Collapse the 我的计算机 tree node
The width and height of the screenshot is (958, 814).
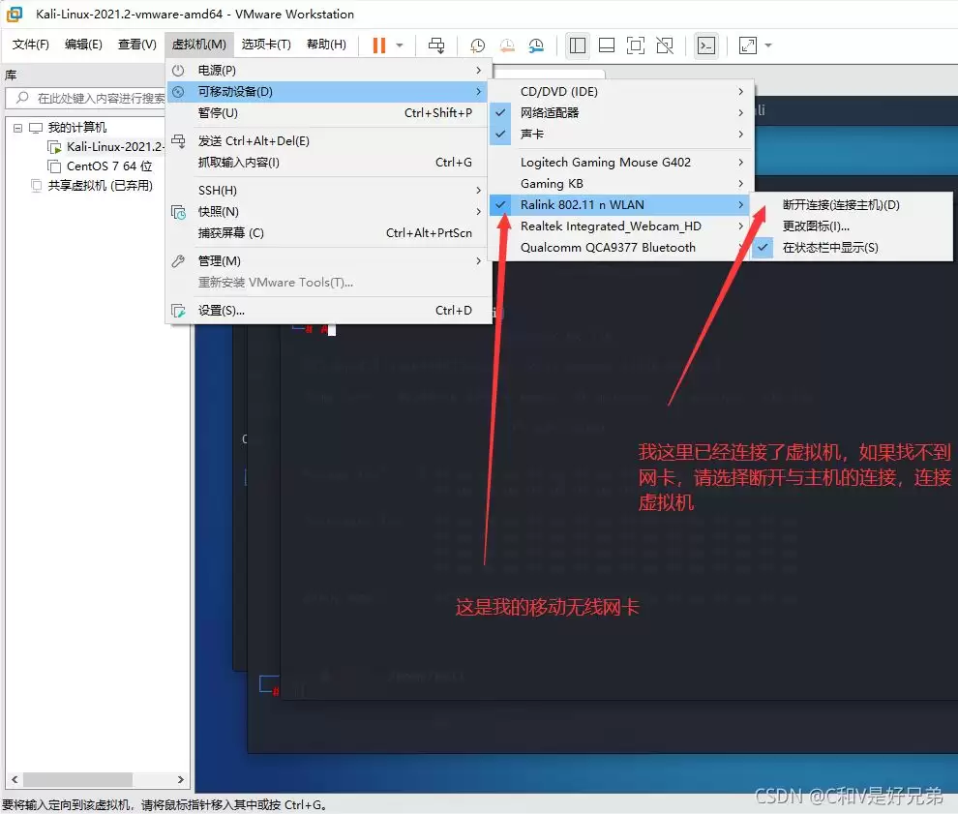16,127
